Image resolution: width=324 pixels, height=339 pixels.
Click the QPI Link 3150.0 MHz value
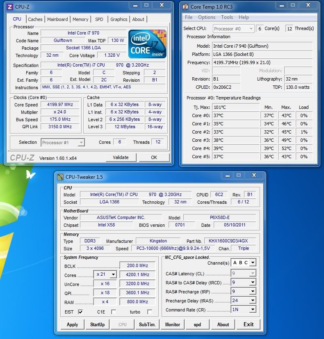(60, 127)
